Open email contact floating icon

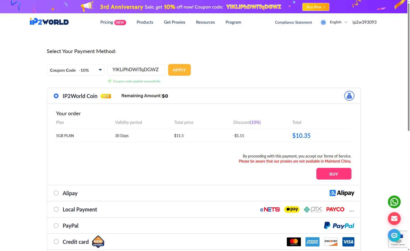pos(394,219)
